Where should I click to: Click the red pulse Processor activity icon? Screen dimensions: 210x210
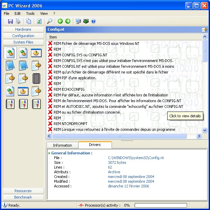tap(81, 205)
